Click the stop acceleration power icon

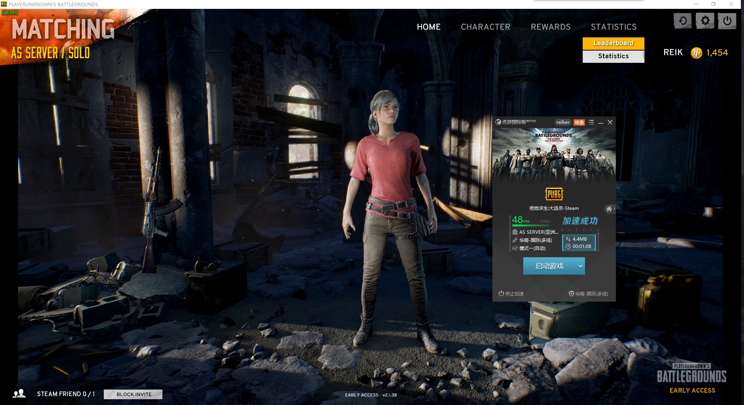501,294
